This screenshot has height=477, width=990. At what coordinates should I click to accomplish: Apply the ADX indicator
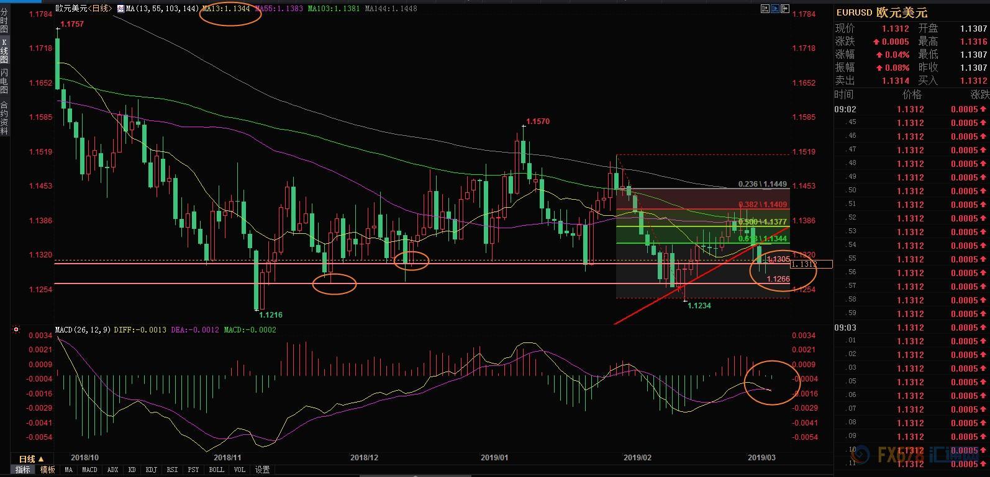click(x=112, y=470)
